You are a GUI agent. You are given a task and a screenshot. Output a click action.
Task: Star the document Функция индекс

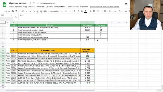pos(30,3)
